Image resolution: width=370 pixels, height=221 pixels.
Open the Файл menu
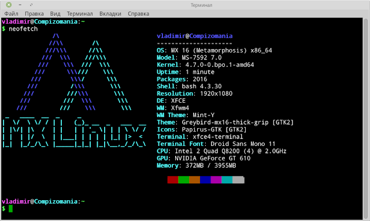click(11, 14)
